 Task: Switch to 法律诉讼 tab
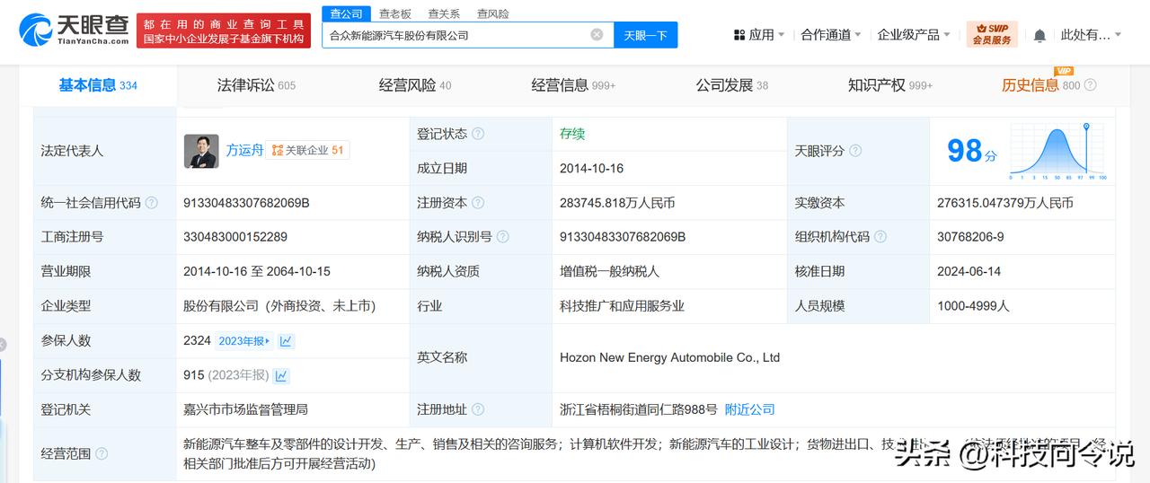(256, 85)
